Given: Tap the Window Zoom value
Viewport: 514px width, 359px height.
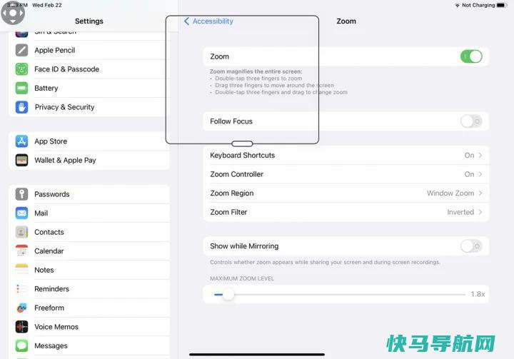Looking at the screenshot, I should point(450,193).
